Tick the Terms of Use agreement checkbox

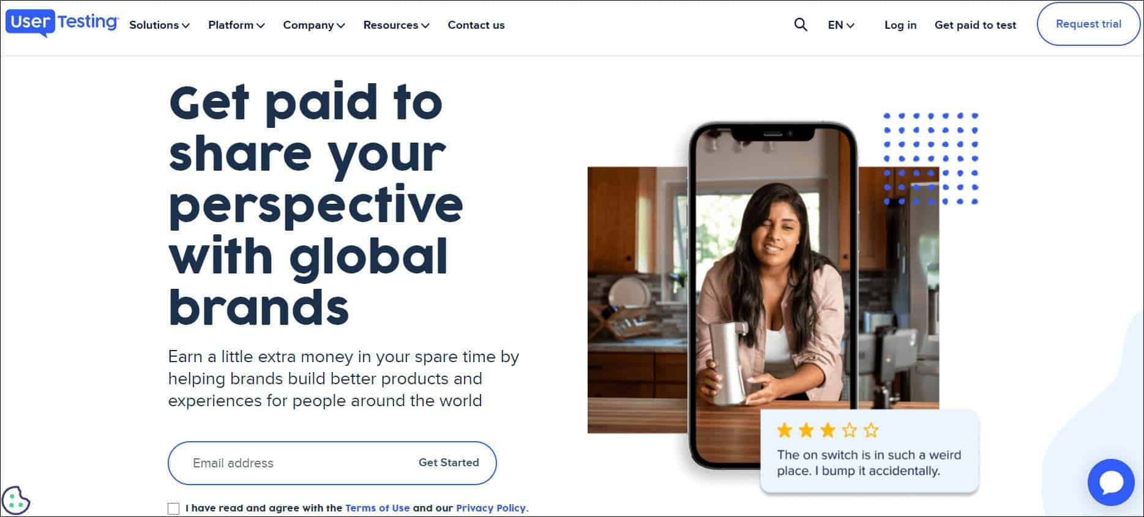(174, 508)
